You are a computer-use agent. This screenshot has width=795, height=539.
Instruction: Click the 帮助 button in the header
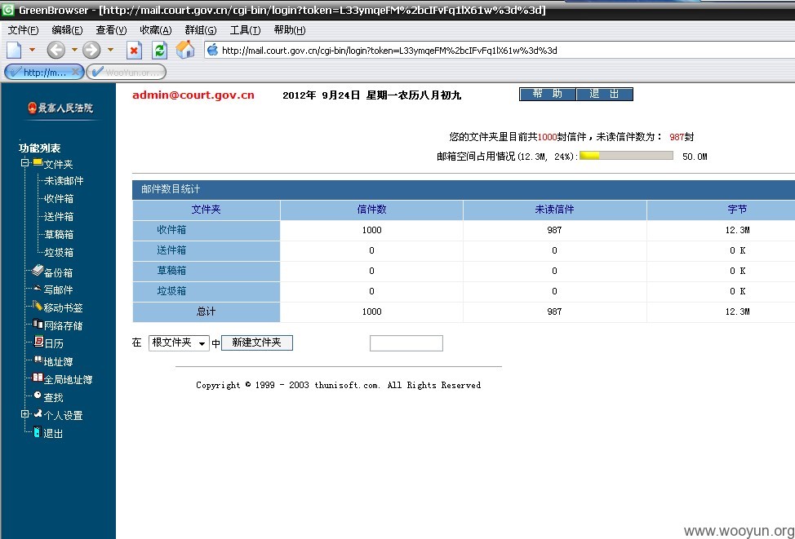(548, 95)
